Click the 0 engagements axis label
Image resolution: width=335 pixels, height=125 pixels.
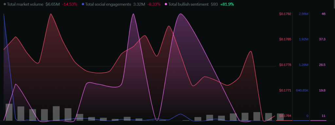click(x=308, y=116)
